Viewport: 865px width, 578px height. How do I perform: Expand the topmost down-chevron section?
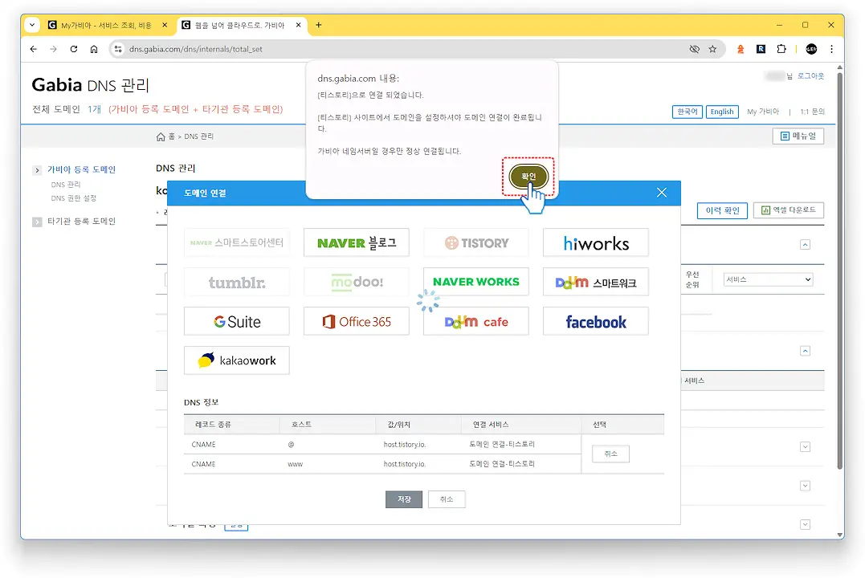[x=805, y=446]
